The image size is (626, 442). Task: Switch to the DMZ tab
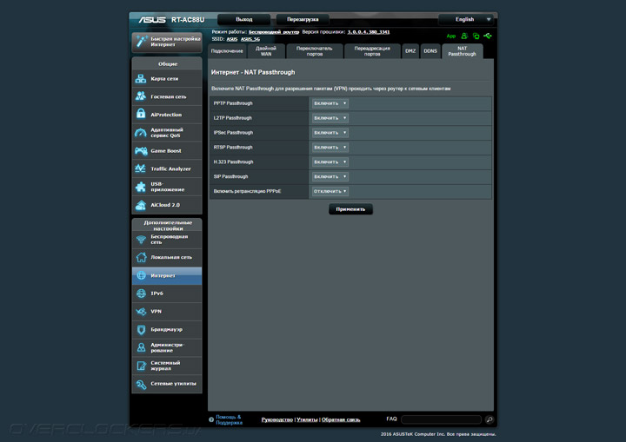coord(410,51)
